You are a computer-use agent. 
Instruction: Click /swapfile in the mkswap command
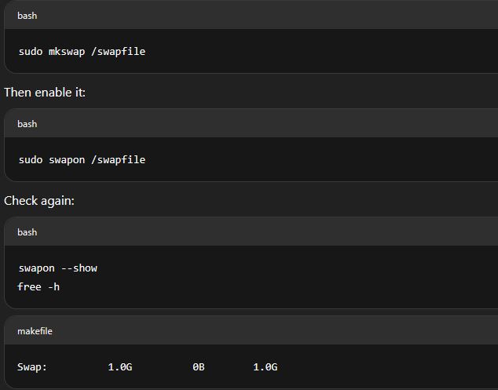[118, 51]
